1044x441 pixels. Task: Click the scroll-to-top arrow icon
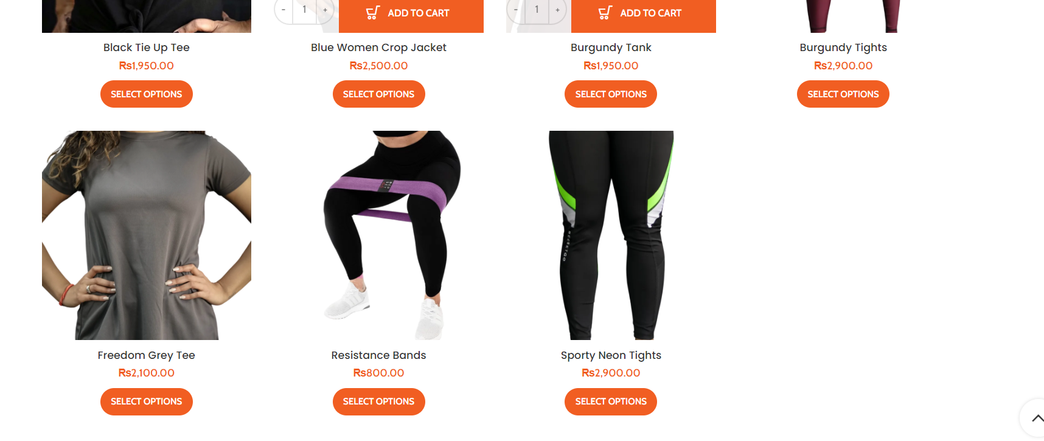[1037, 418]
